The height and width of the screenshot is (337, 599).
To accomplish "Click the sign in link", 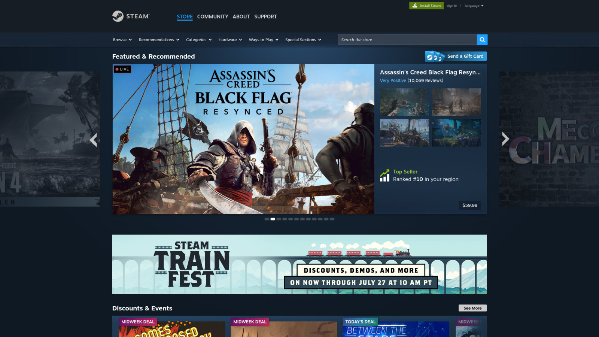I will (452, 6).
